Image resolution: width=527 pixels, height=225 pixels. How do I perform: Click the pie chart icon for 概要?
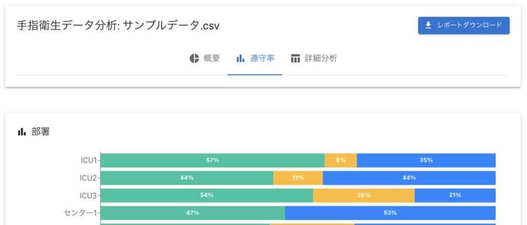tap(194, 58)
